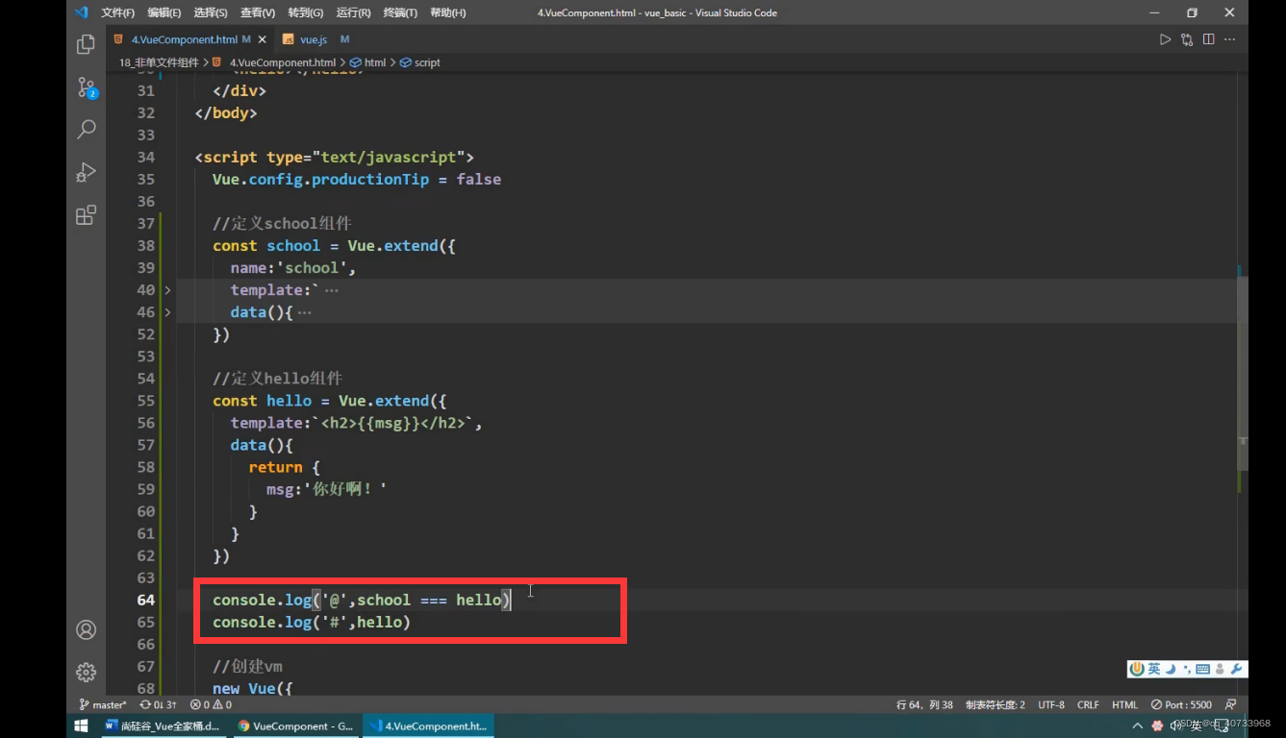This screenshot has height=738, width=1286.
Task: Open the Extensions view
Action: [86, 214]
